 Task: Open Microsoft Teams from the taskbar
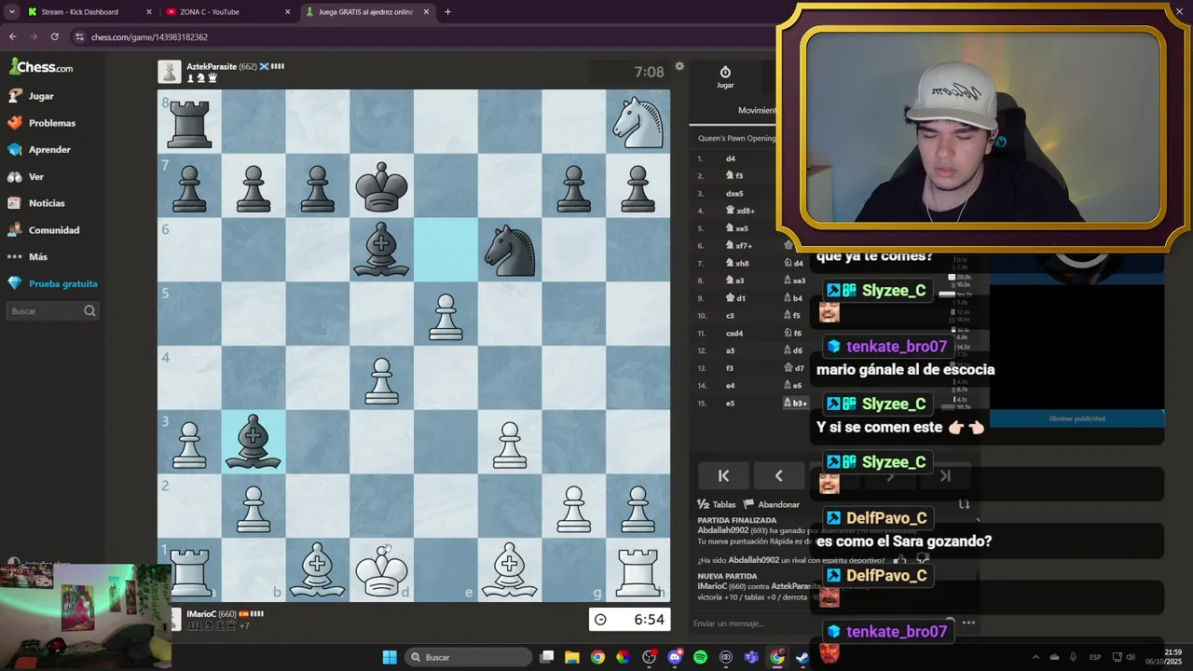(x=751, y=657)
